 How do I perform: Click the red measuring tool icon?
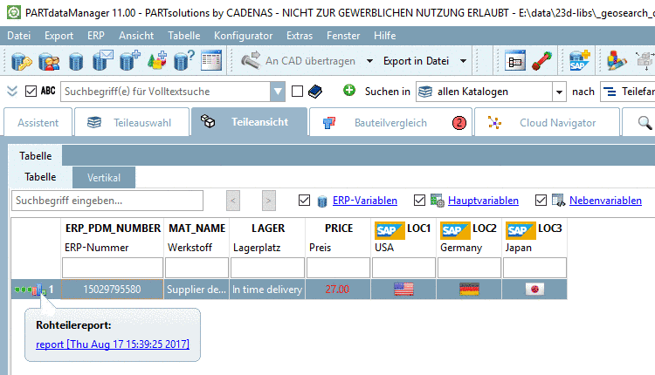pos(541,61)
